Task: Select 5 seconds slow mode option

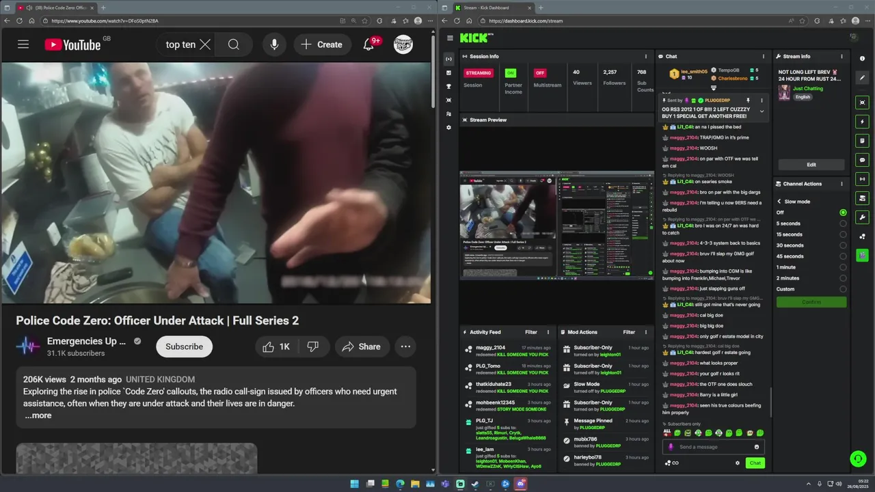Action: coord(843,223)
